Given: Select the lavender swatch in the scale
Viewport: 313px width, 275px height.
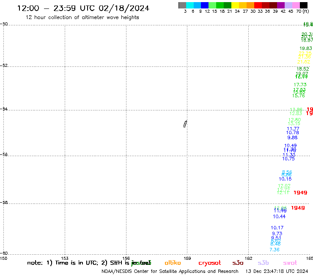Looking at the screenshot, I should (288, 5).
